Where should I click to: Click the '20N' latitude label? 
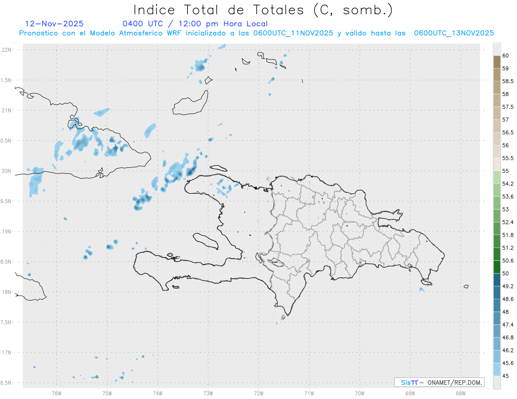click(x=7, y=171)
